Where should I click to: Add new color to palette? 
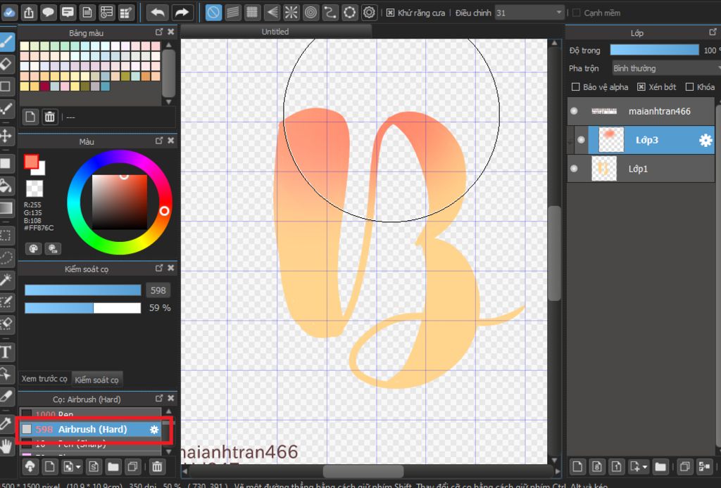(x=30, y=117)
